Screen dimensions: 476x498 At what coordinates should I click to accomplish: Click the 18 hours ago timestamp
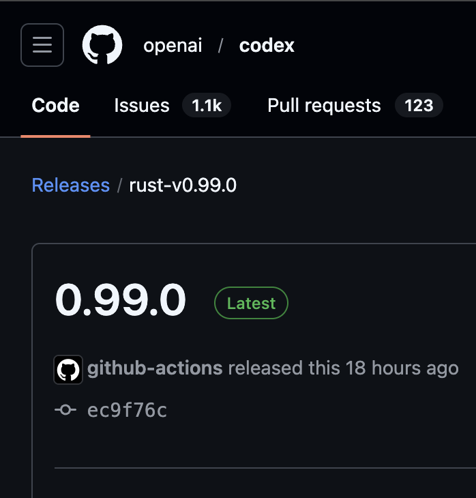(402, 368)
